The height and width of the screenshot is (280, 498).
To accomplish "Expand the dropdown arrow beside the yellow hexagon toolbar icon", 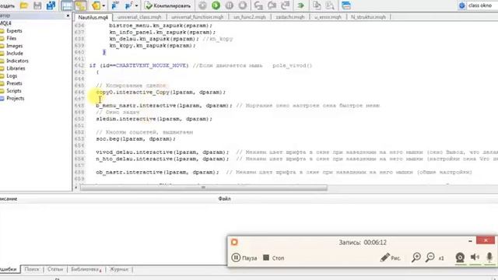I will [103, 5].
